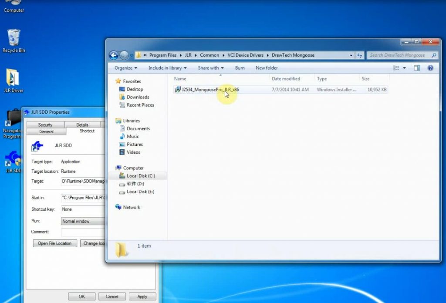Click the Program Files breadcrumb
Screen dimensions: 446x303
163,55
